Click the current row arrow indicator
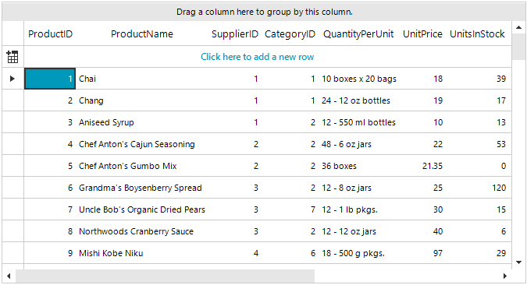Screen dimensions: 527x285 pos(12,79)
